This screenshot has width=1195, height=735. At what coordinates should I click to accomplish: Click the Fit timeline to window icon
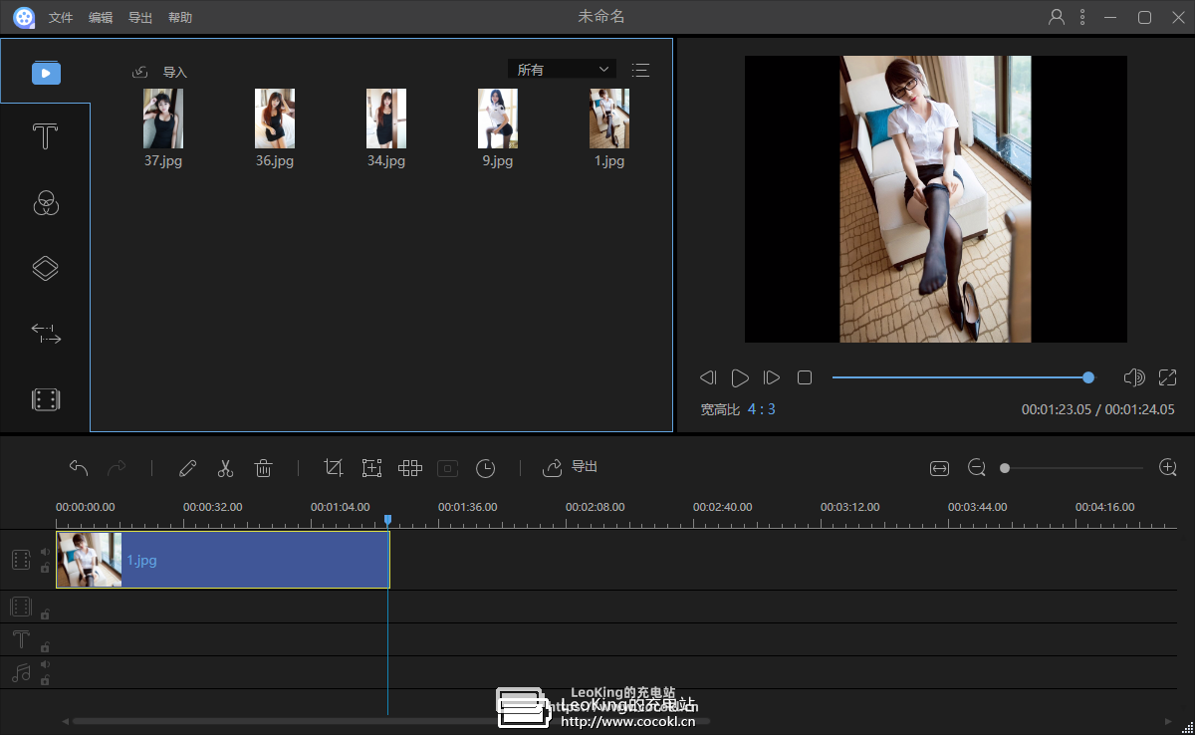939,468
